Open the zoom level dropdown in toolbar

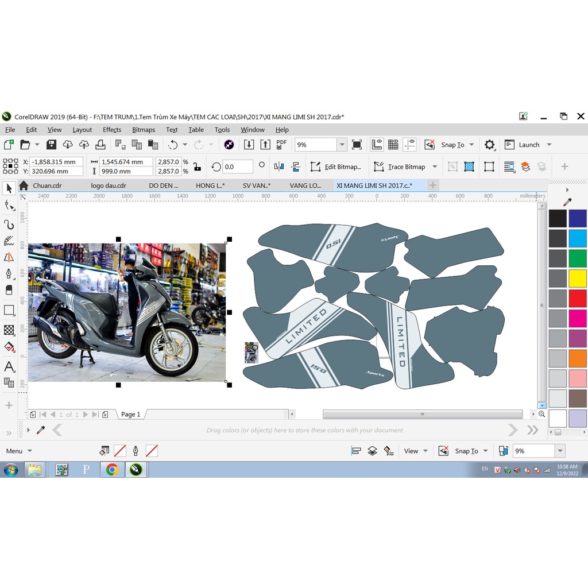point(342,145)
